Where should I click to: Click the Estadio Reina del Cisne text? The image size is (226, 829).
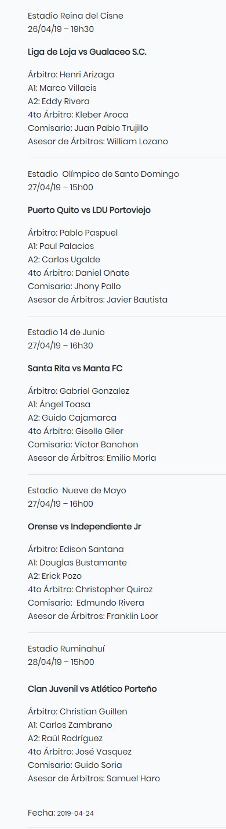[75, 16]
